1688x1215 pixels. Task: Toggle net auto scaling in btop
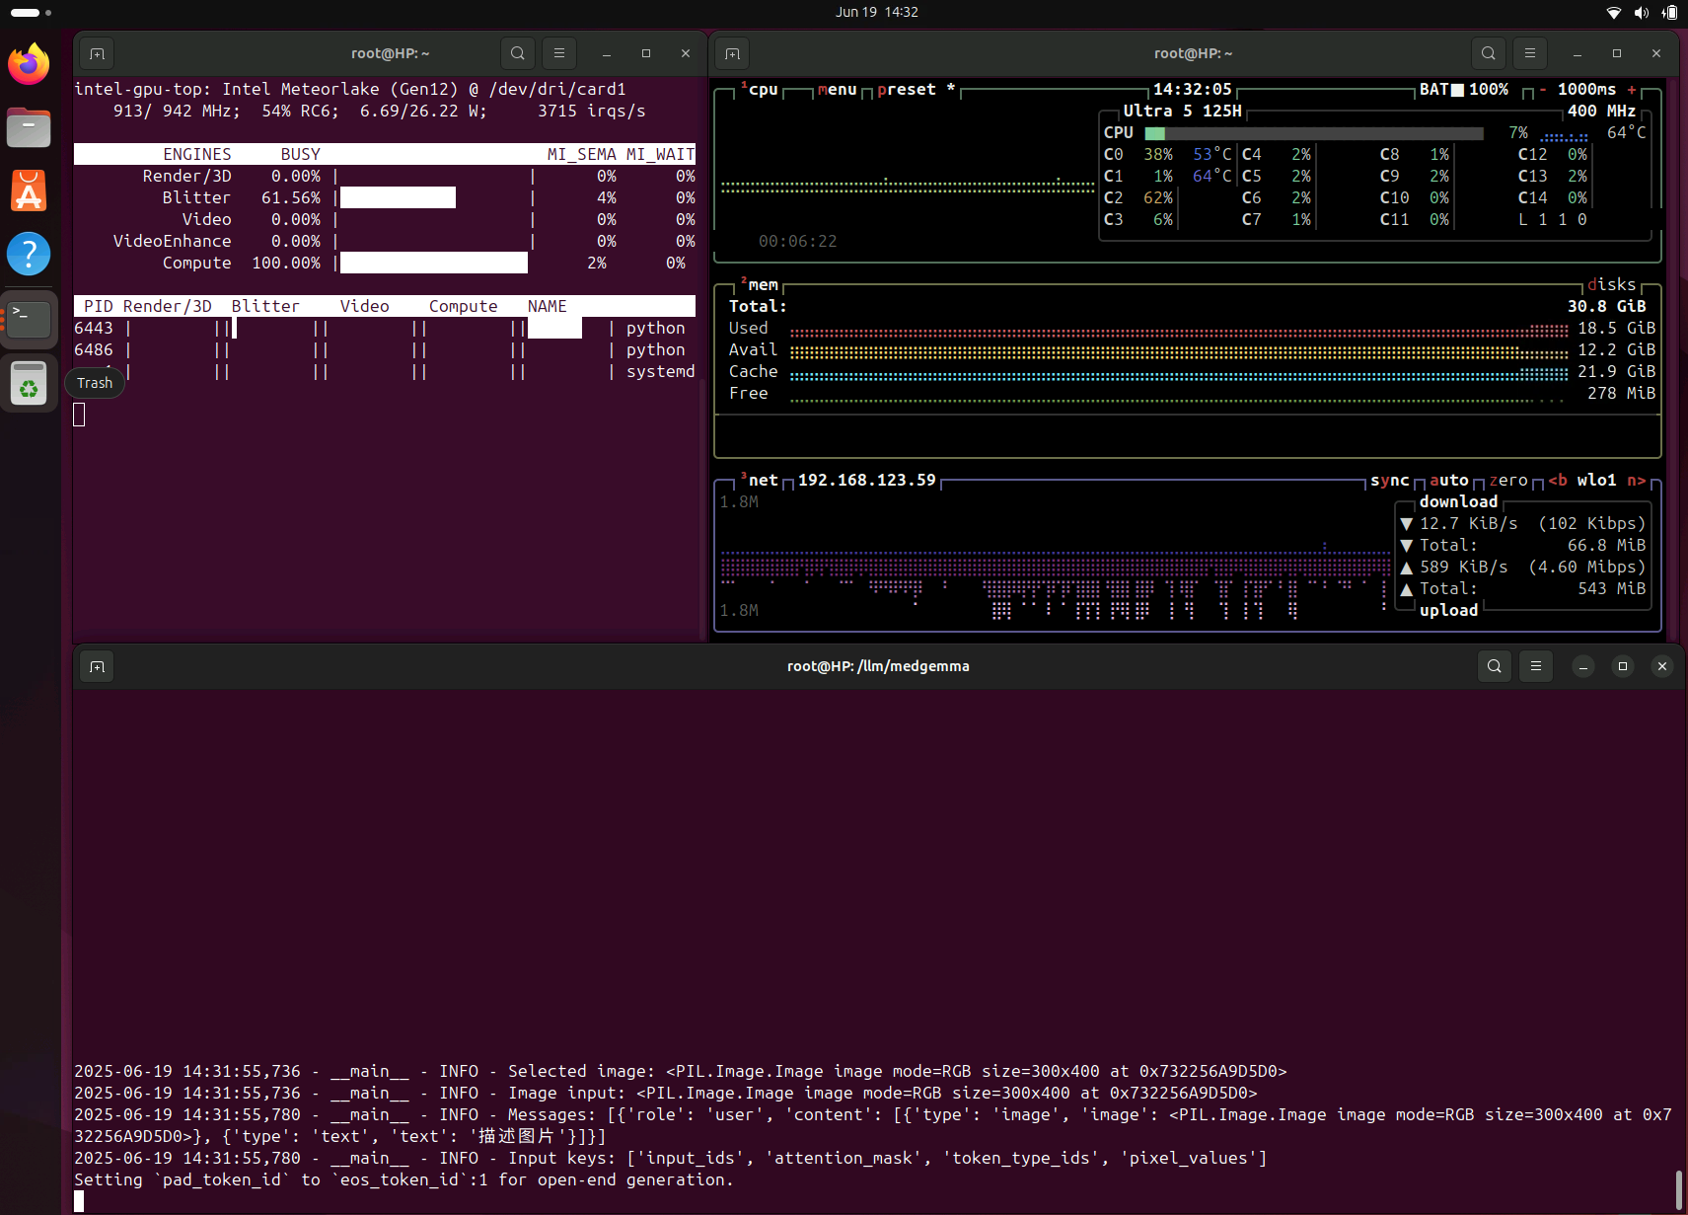tap(1448, 481)
